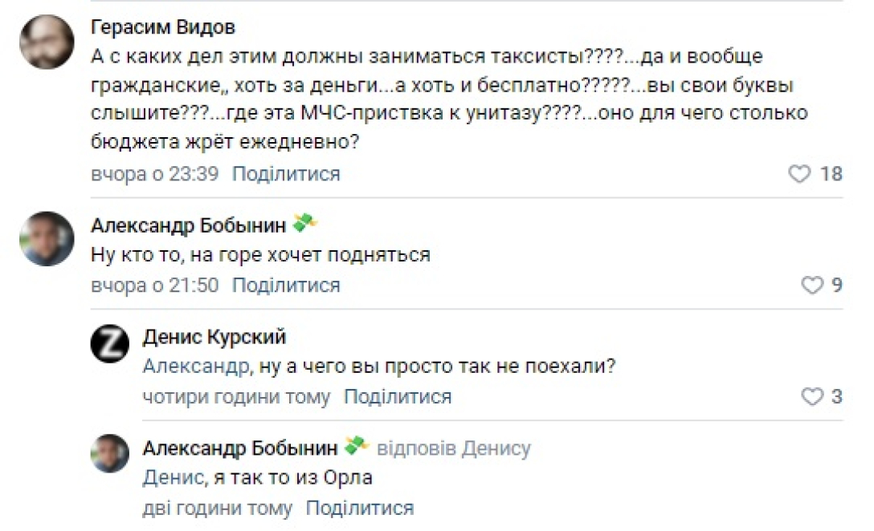Click the відповів Денису reply reference

(455, 448)
